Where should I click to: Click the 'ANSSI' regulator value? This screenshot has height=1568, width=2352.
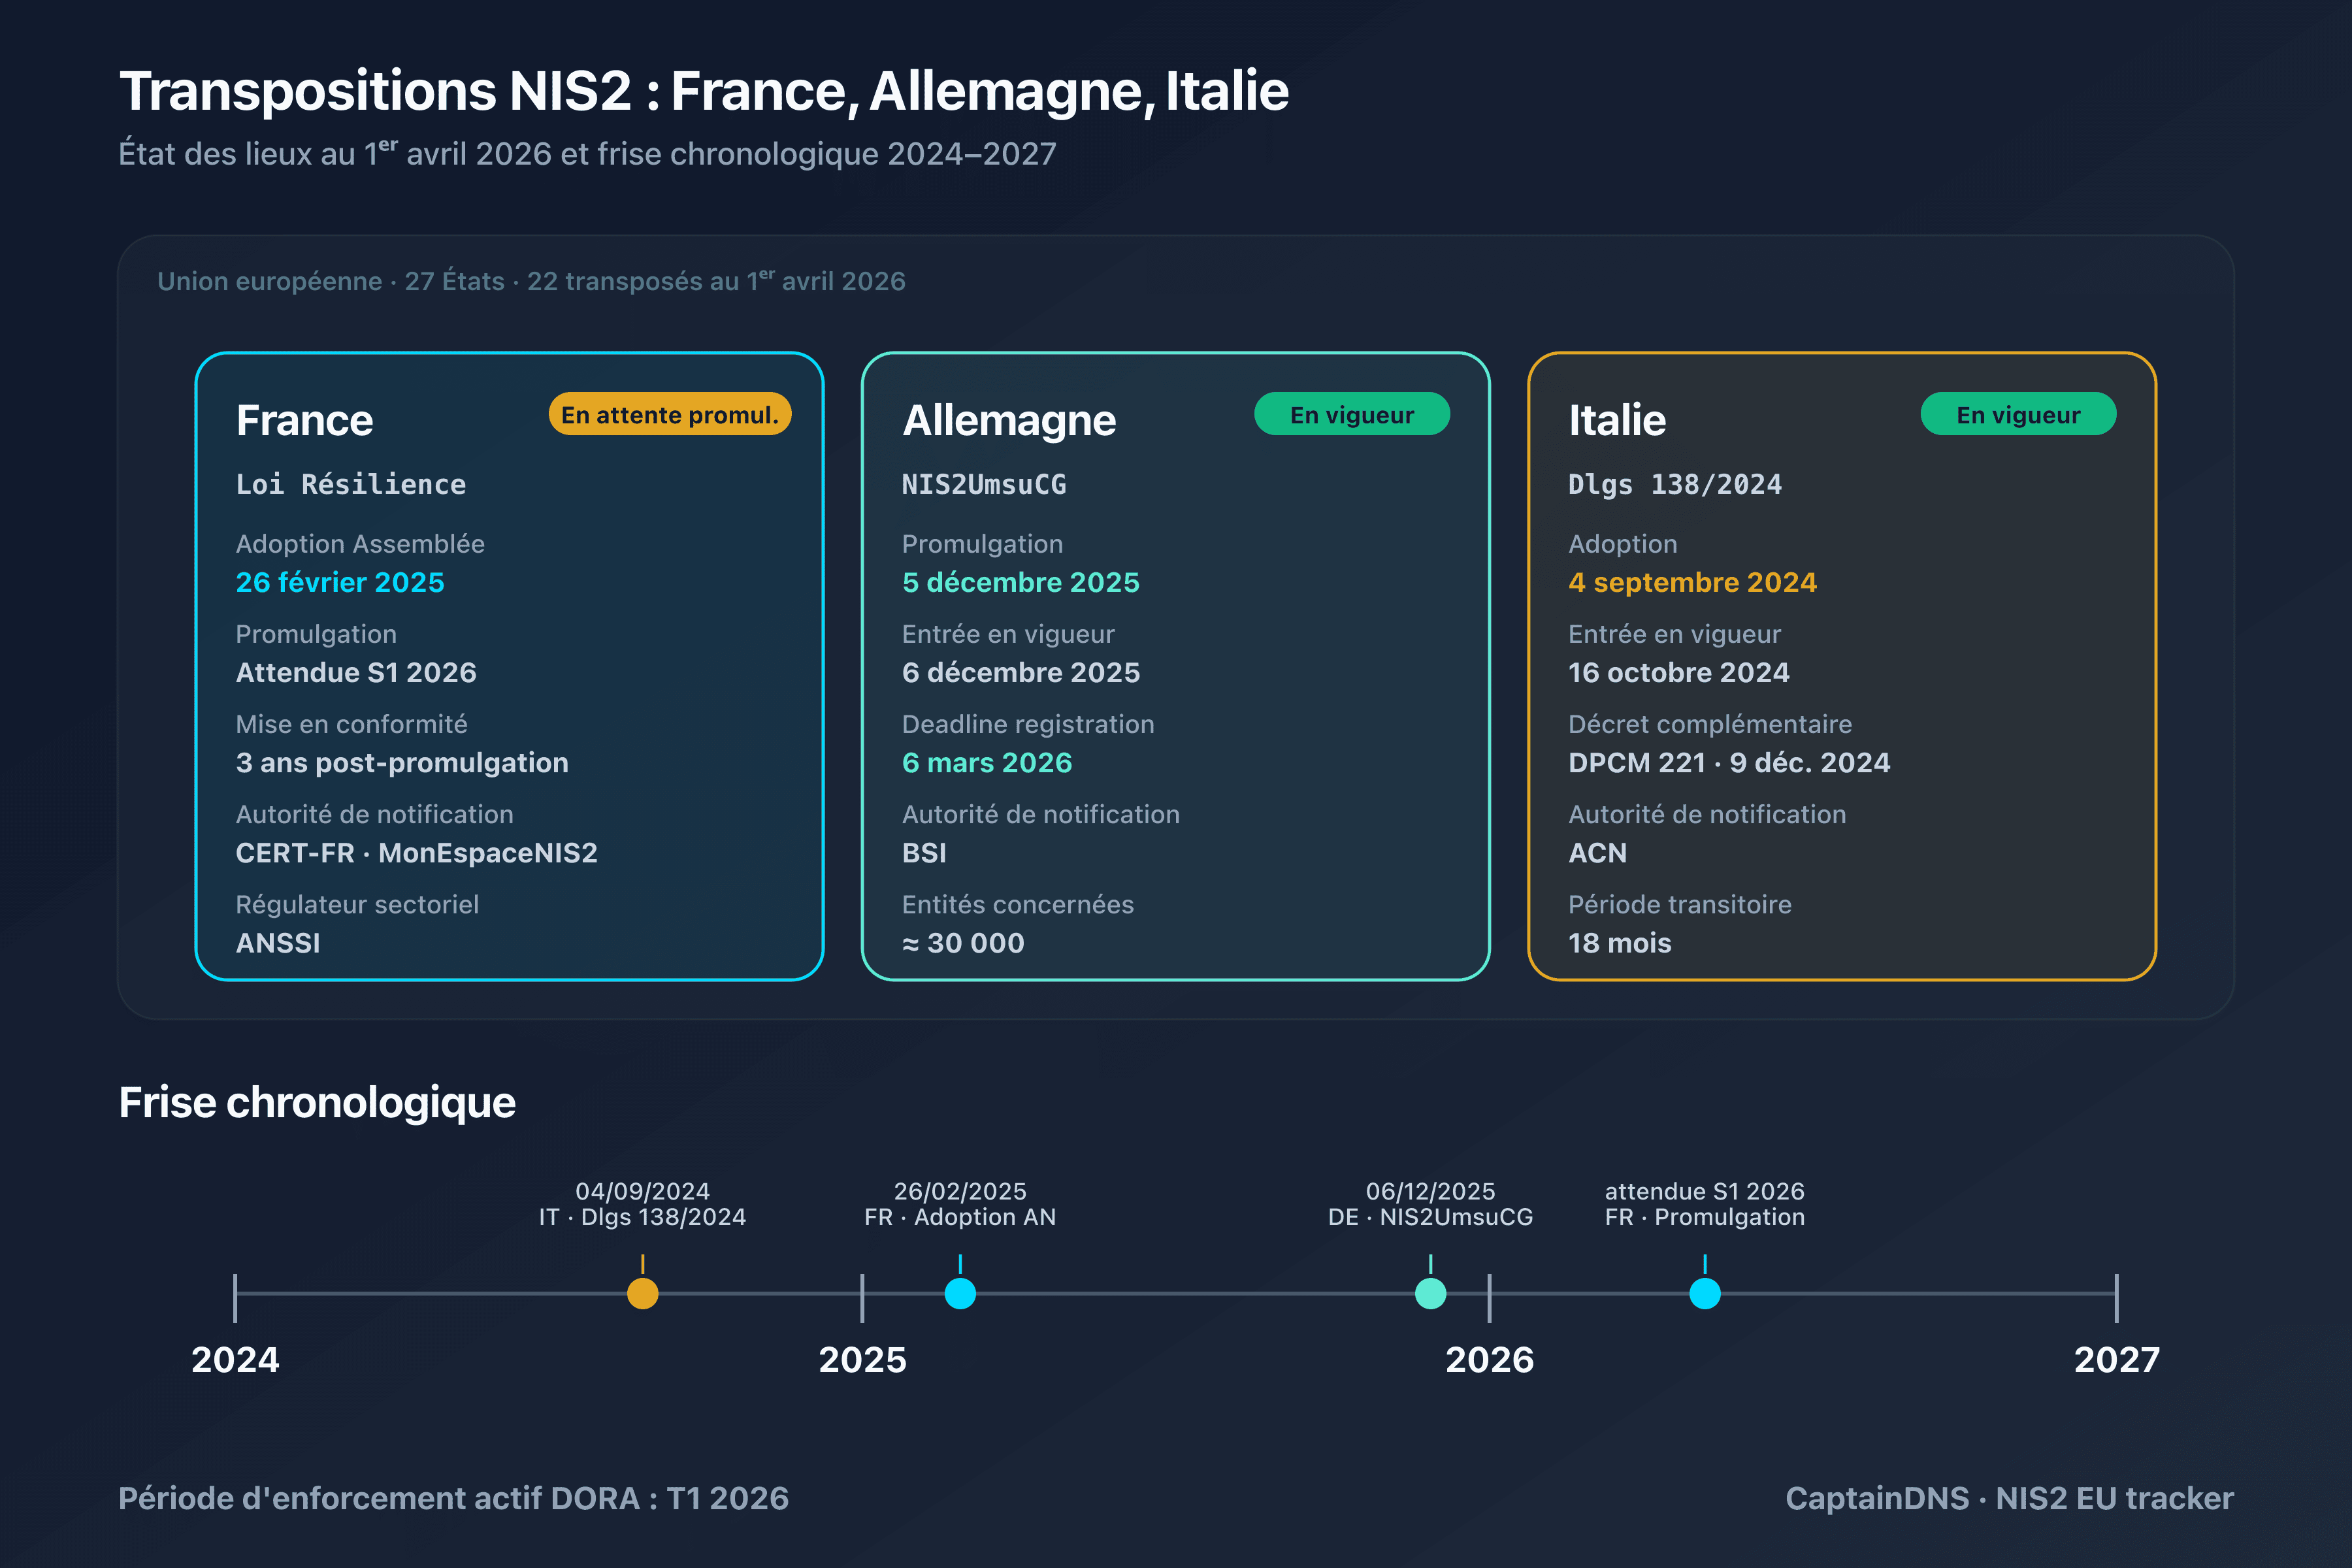(x=278, y=943)
